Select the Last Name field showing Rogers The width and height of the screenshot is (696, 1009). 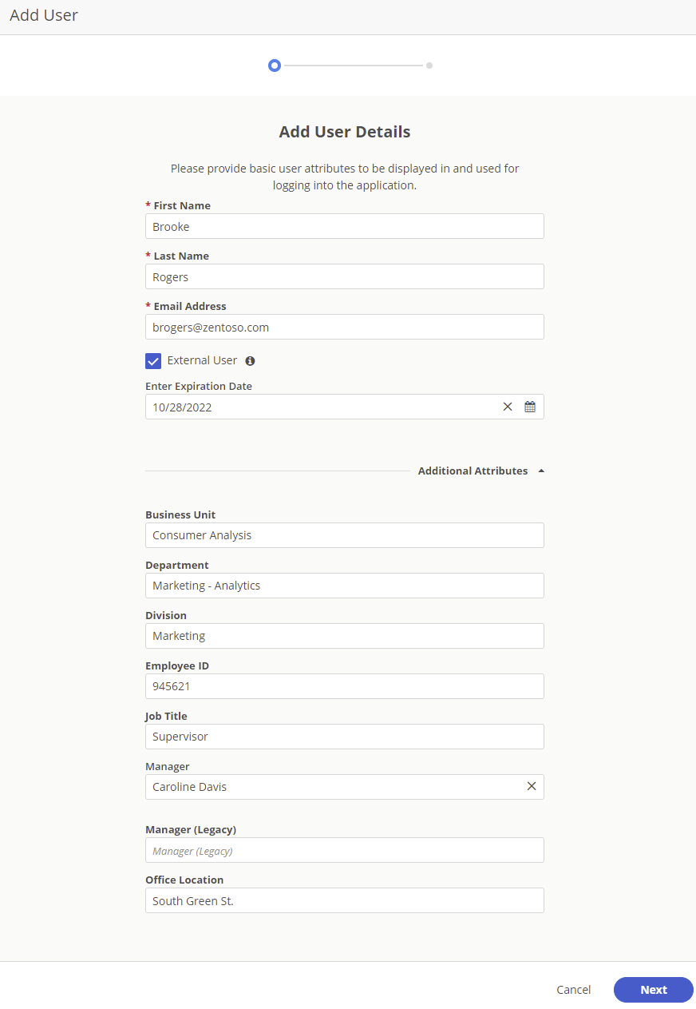[x=344, y=276]
